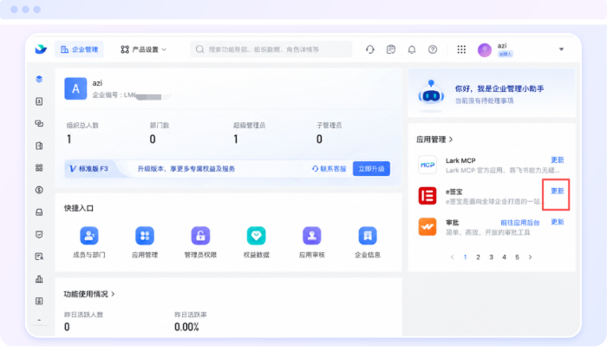This screenshot has height=351, width=607.
Task: Open the clipboard task icon
Action: [x=390, y=49]
